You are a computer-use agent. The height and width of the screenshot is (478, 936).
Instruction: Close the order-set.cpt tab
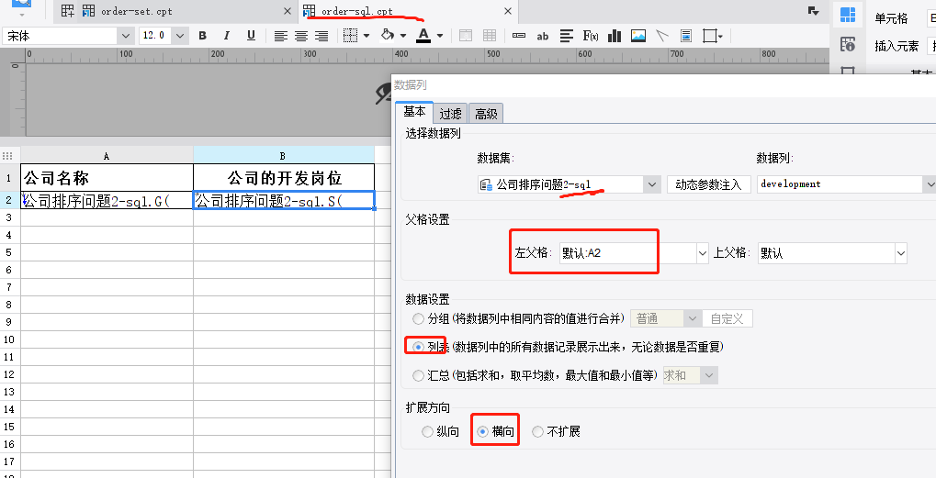(x=288, y=11)
